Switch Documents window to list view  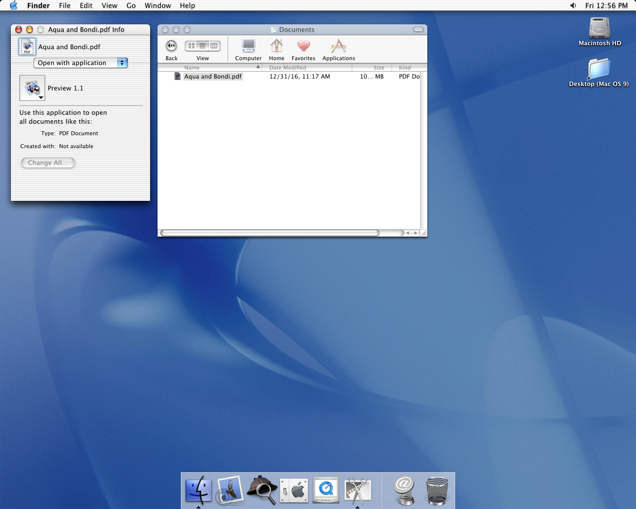[203, 46]
